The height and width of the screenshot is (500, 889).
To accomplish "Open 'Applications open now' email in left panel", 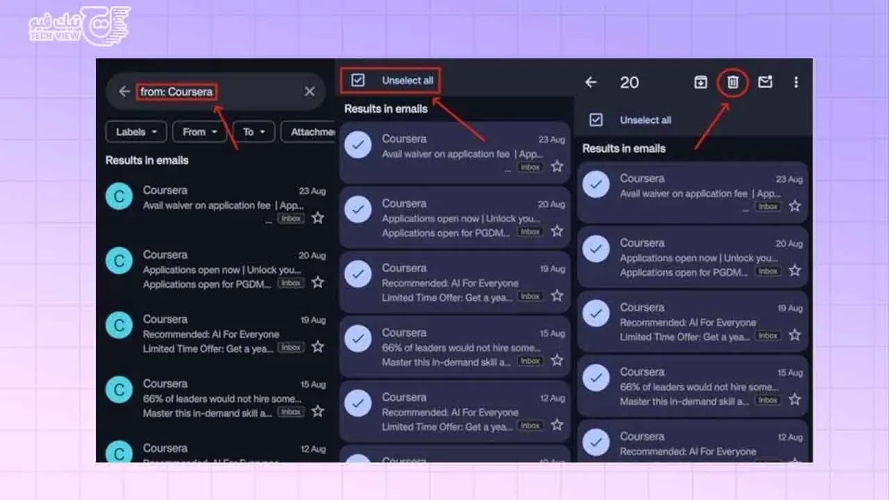I will click(x=215, y=269).
